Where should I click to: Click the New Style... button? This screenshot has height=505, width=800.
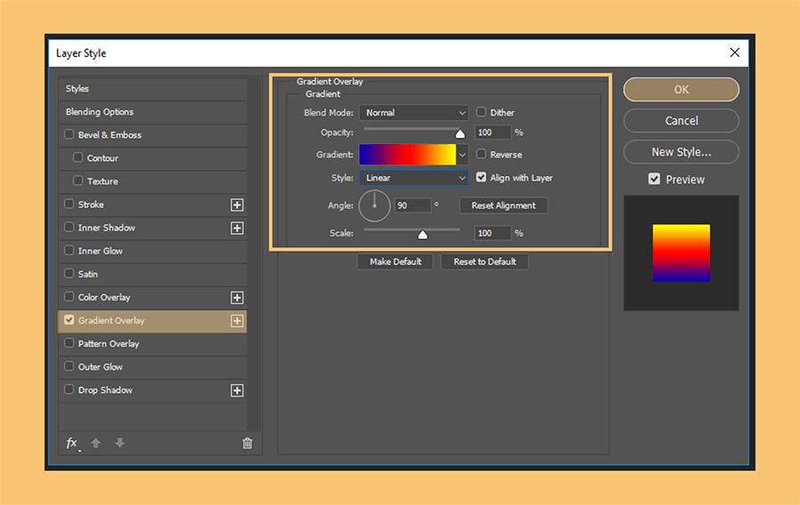681,152
